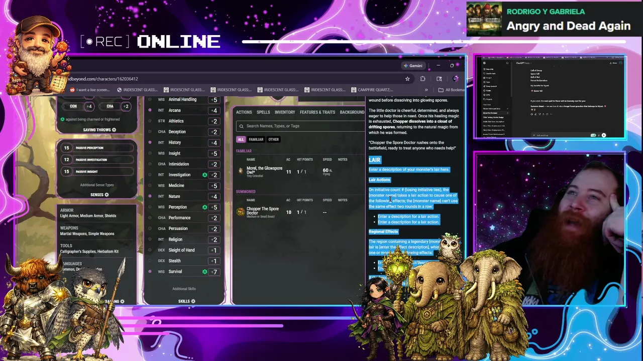
Task: Click the Lair Actions heading
Action: pyautogui.click(x=379, y=179)
